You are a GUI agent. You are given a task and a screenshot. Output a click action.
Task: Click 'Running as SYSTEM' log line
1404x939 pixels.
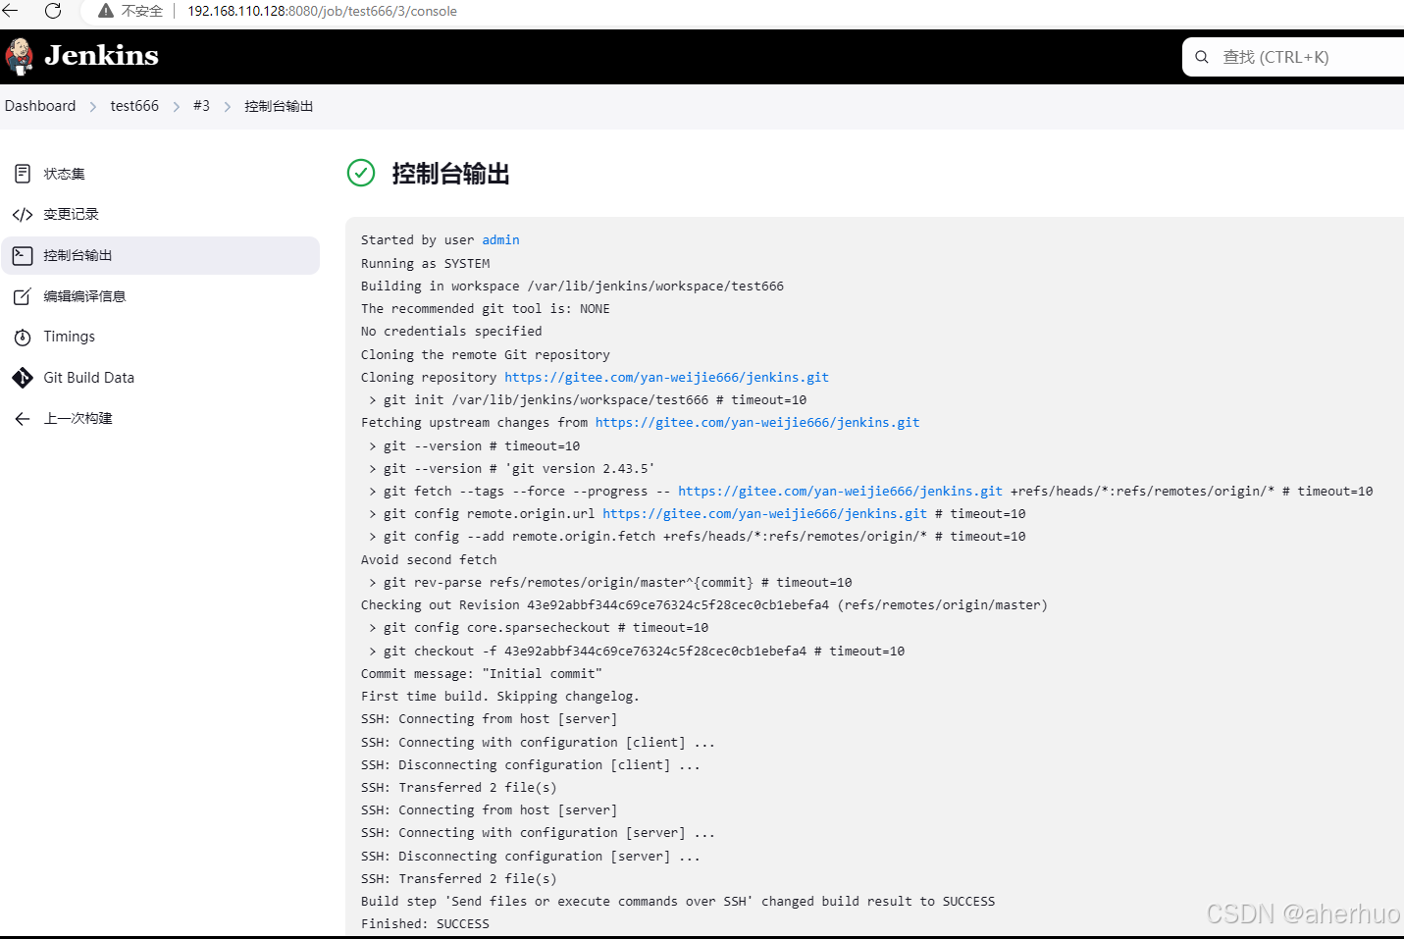(x=425, y=263)
